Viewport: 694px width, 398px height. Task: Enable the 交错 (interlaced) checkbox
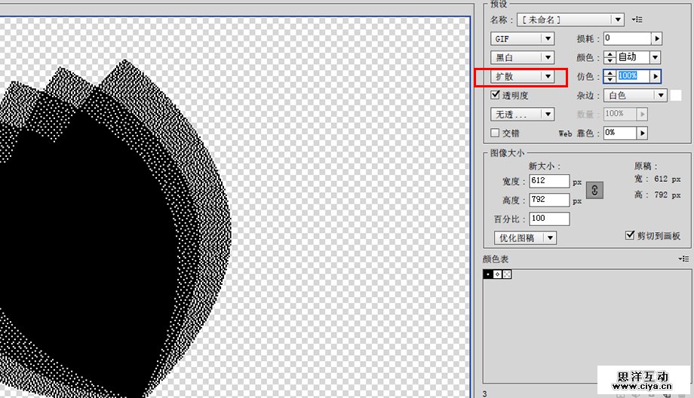point(496,133)
